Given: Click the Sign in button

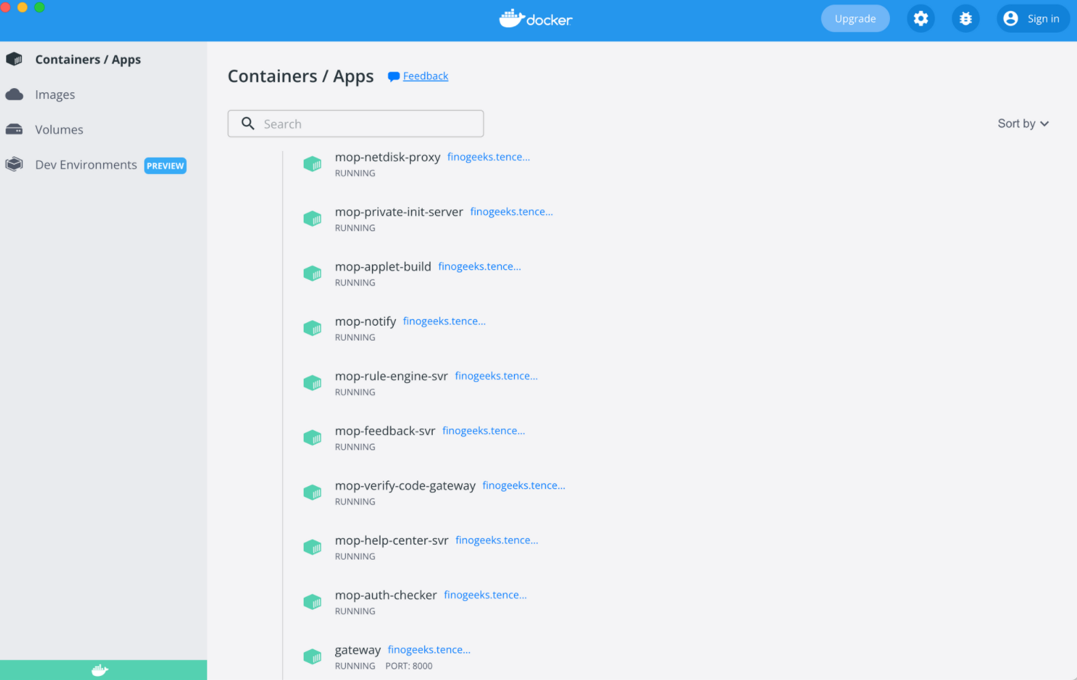Looking at the screenshot, I should (1033, 18).
